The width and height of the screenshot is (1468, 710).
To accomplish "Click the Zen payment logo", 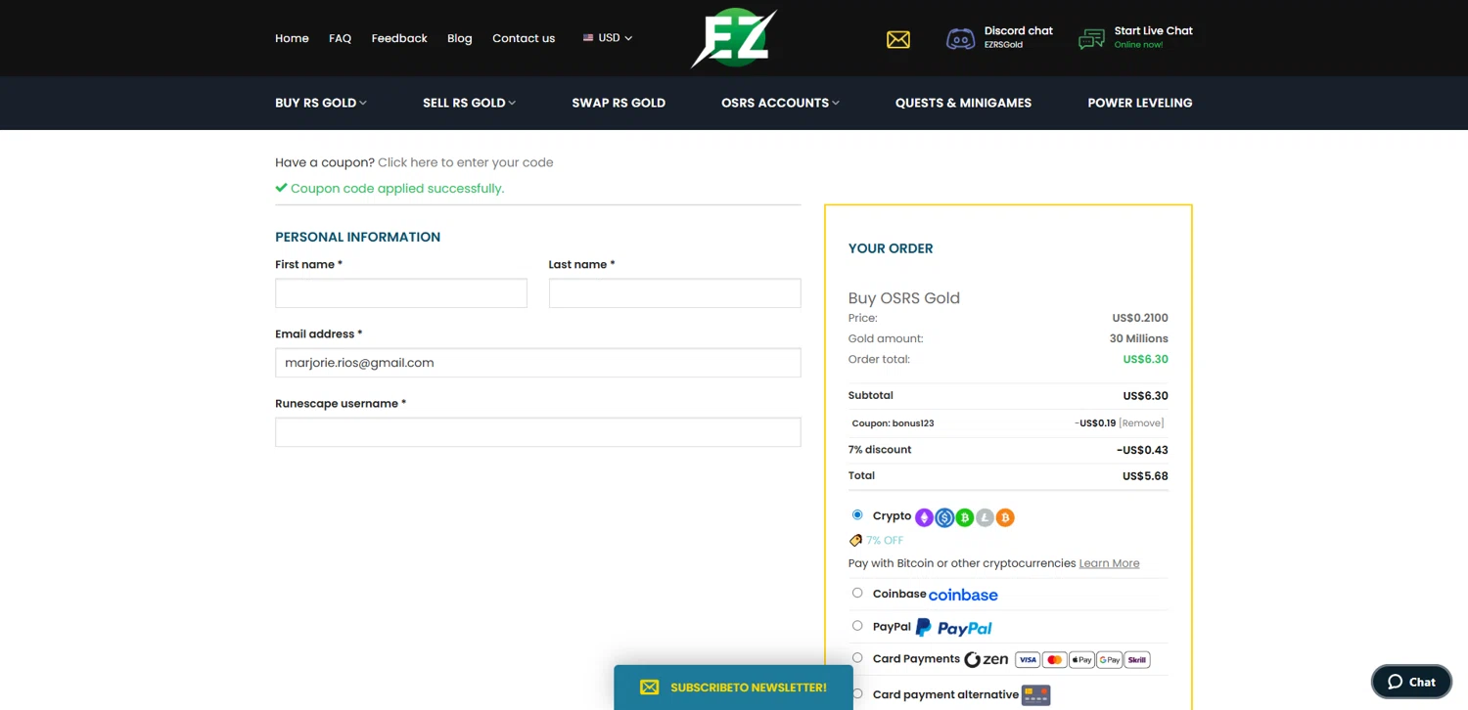I will coord(986,659).
